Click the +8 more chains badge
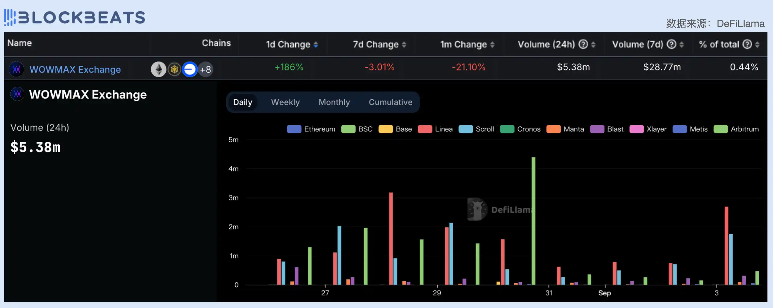Screen dimensions: 773x308 205,69
